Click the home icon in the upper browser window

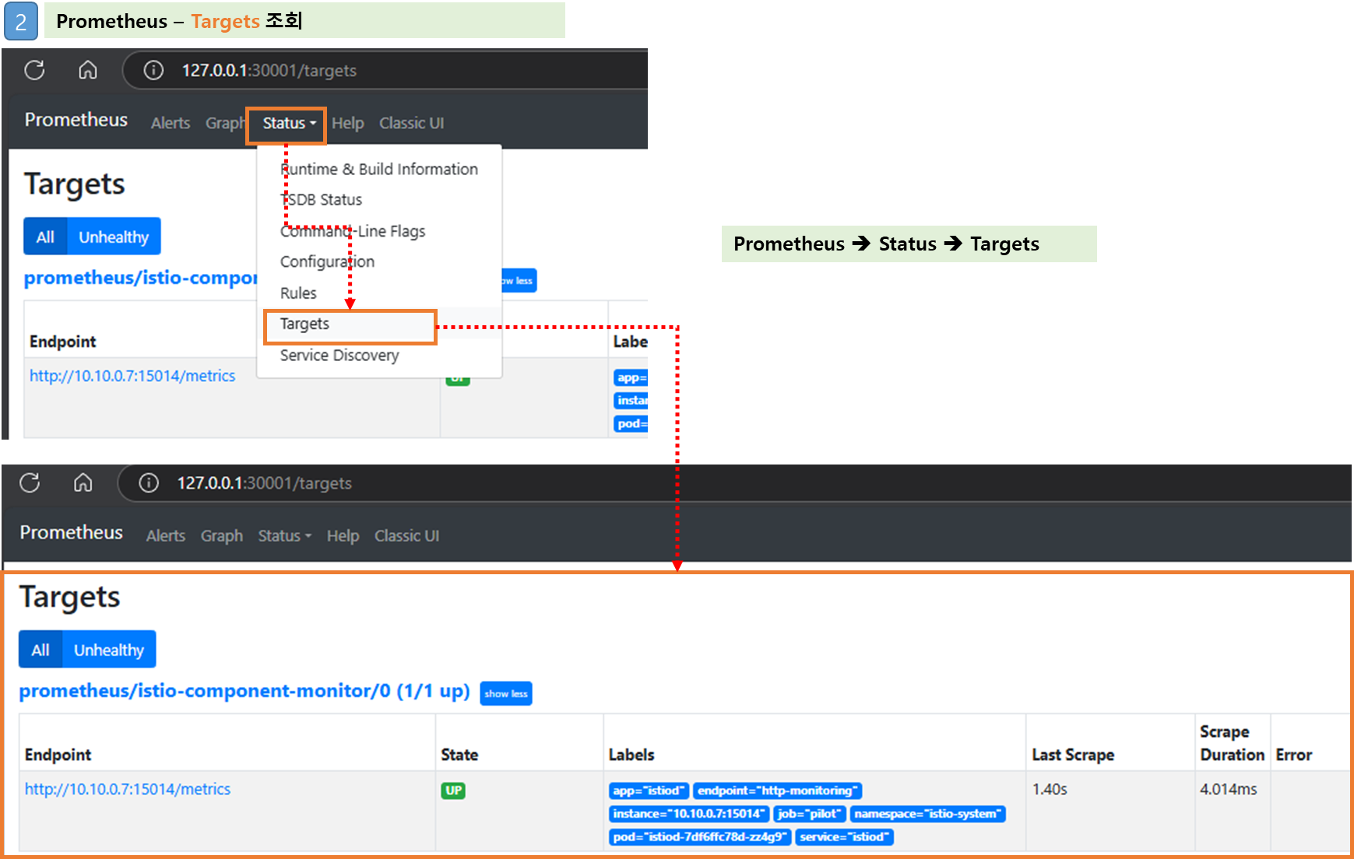click(x=88, y=70)
